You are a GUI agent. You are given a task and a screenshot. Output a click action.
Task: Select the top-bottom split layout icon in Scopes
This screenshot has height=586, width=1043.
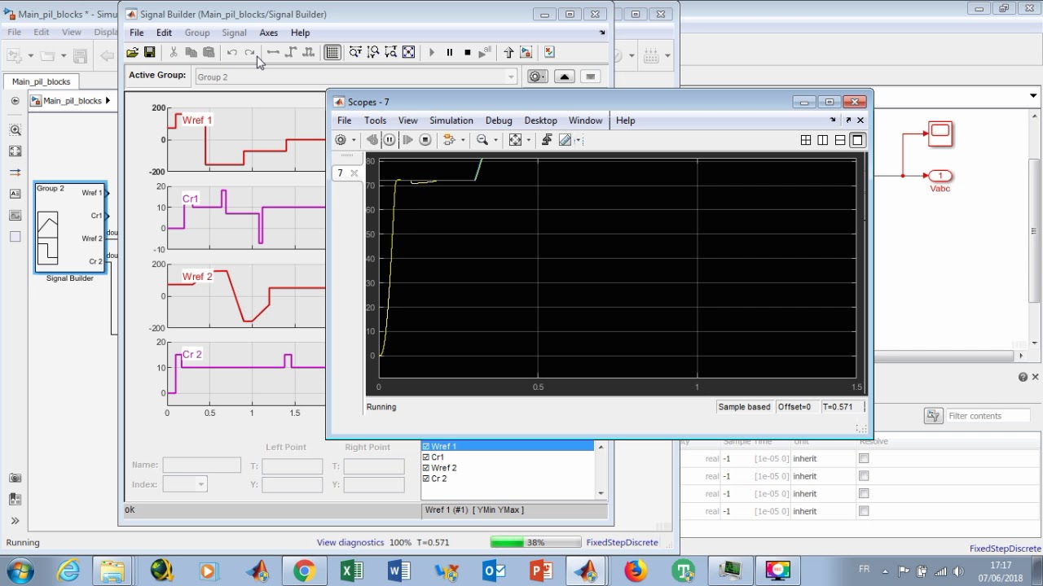pyautogui.click(x=840, y=140)
